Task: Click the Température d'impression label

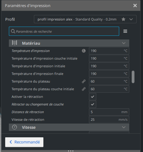Action: (31, 51)
